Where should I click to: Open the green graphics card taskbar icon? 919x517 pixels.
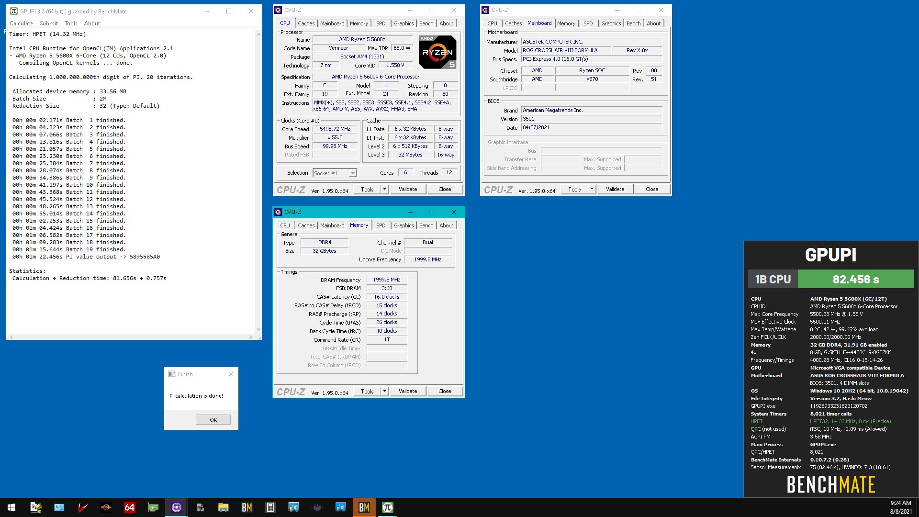pyautogui.click(x=153, y=507)
